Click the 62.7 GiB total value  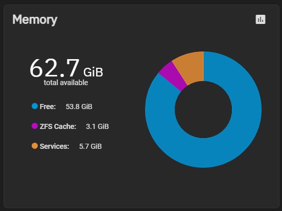click(66, 68)
